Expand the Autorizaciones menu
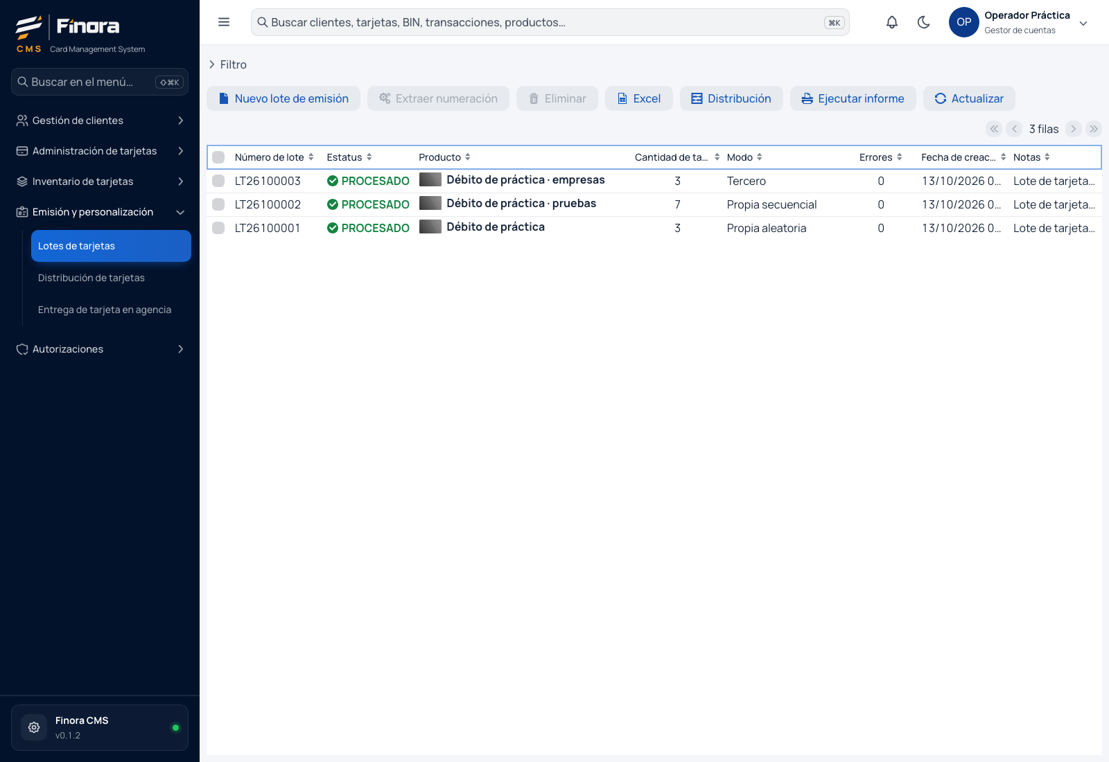 100,349
